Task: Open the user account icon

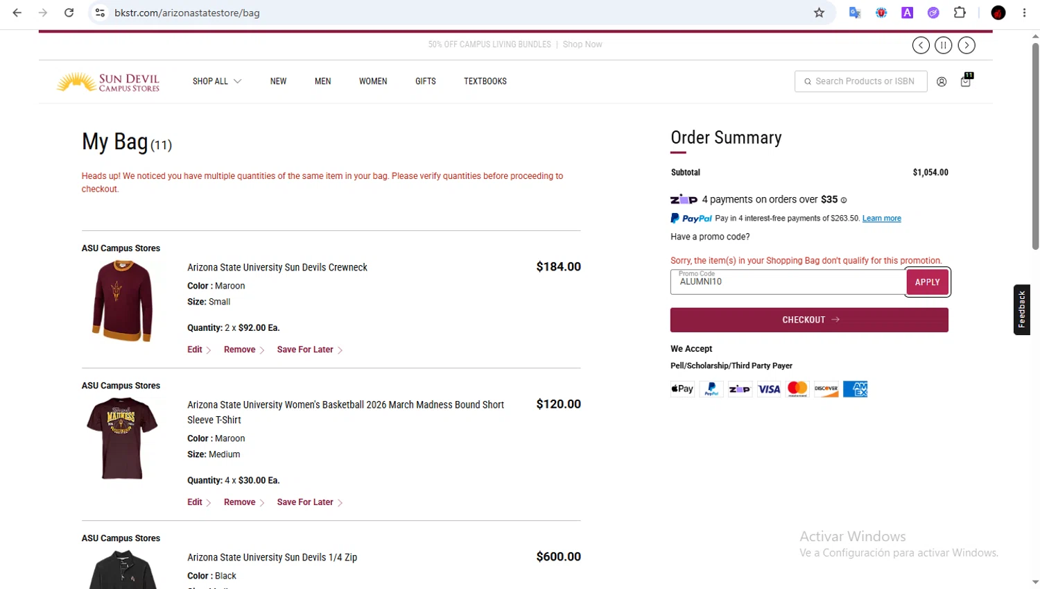Action: 942,82
